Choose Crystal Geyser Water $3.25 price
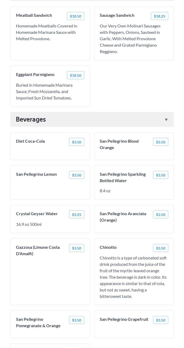This screenshot has height=348, width=184. (x=77, y=214)
